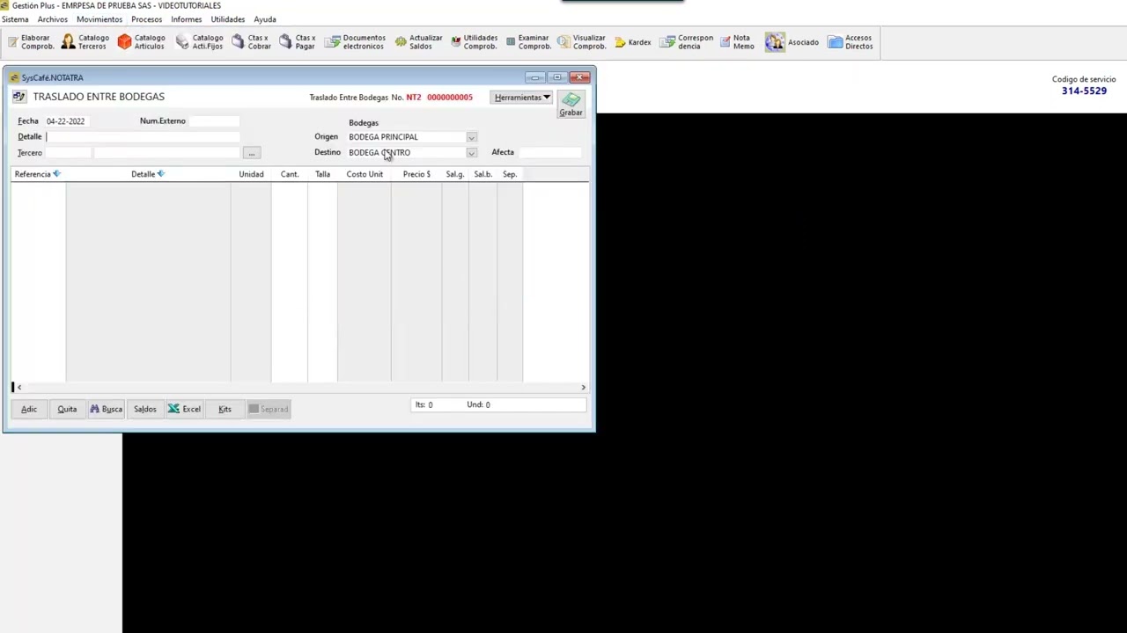The height and width of the screenshot is (633, 1127).
Task: Expand the Destino bodega dropdown arrow
Action: point(471,153)
